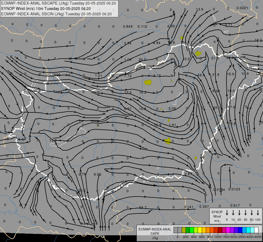Click the 7.72 CAPE value
Viewport: 263px width, 242px height.
tap(128, 76)
